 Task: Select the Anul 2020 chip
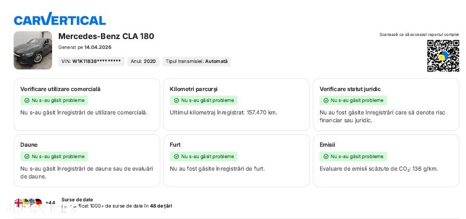pos(143,61)
